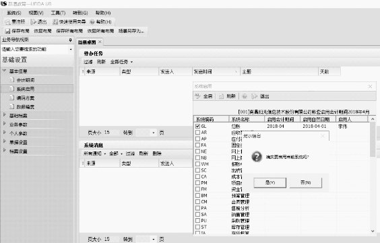Sort by 发送时间 column header in 待办任务
This screenshot has height=243, width=380.
point(216,71)
